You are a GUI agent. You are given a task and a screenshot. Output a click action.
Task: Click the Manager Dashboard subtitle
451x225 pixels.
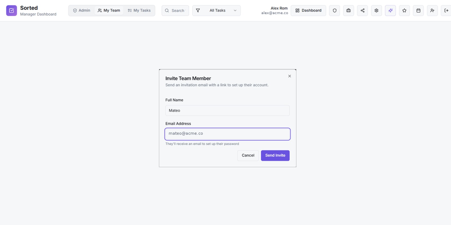point(38,14)
